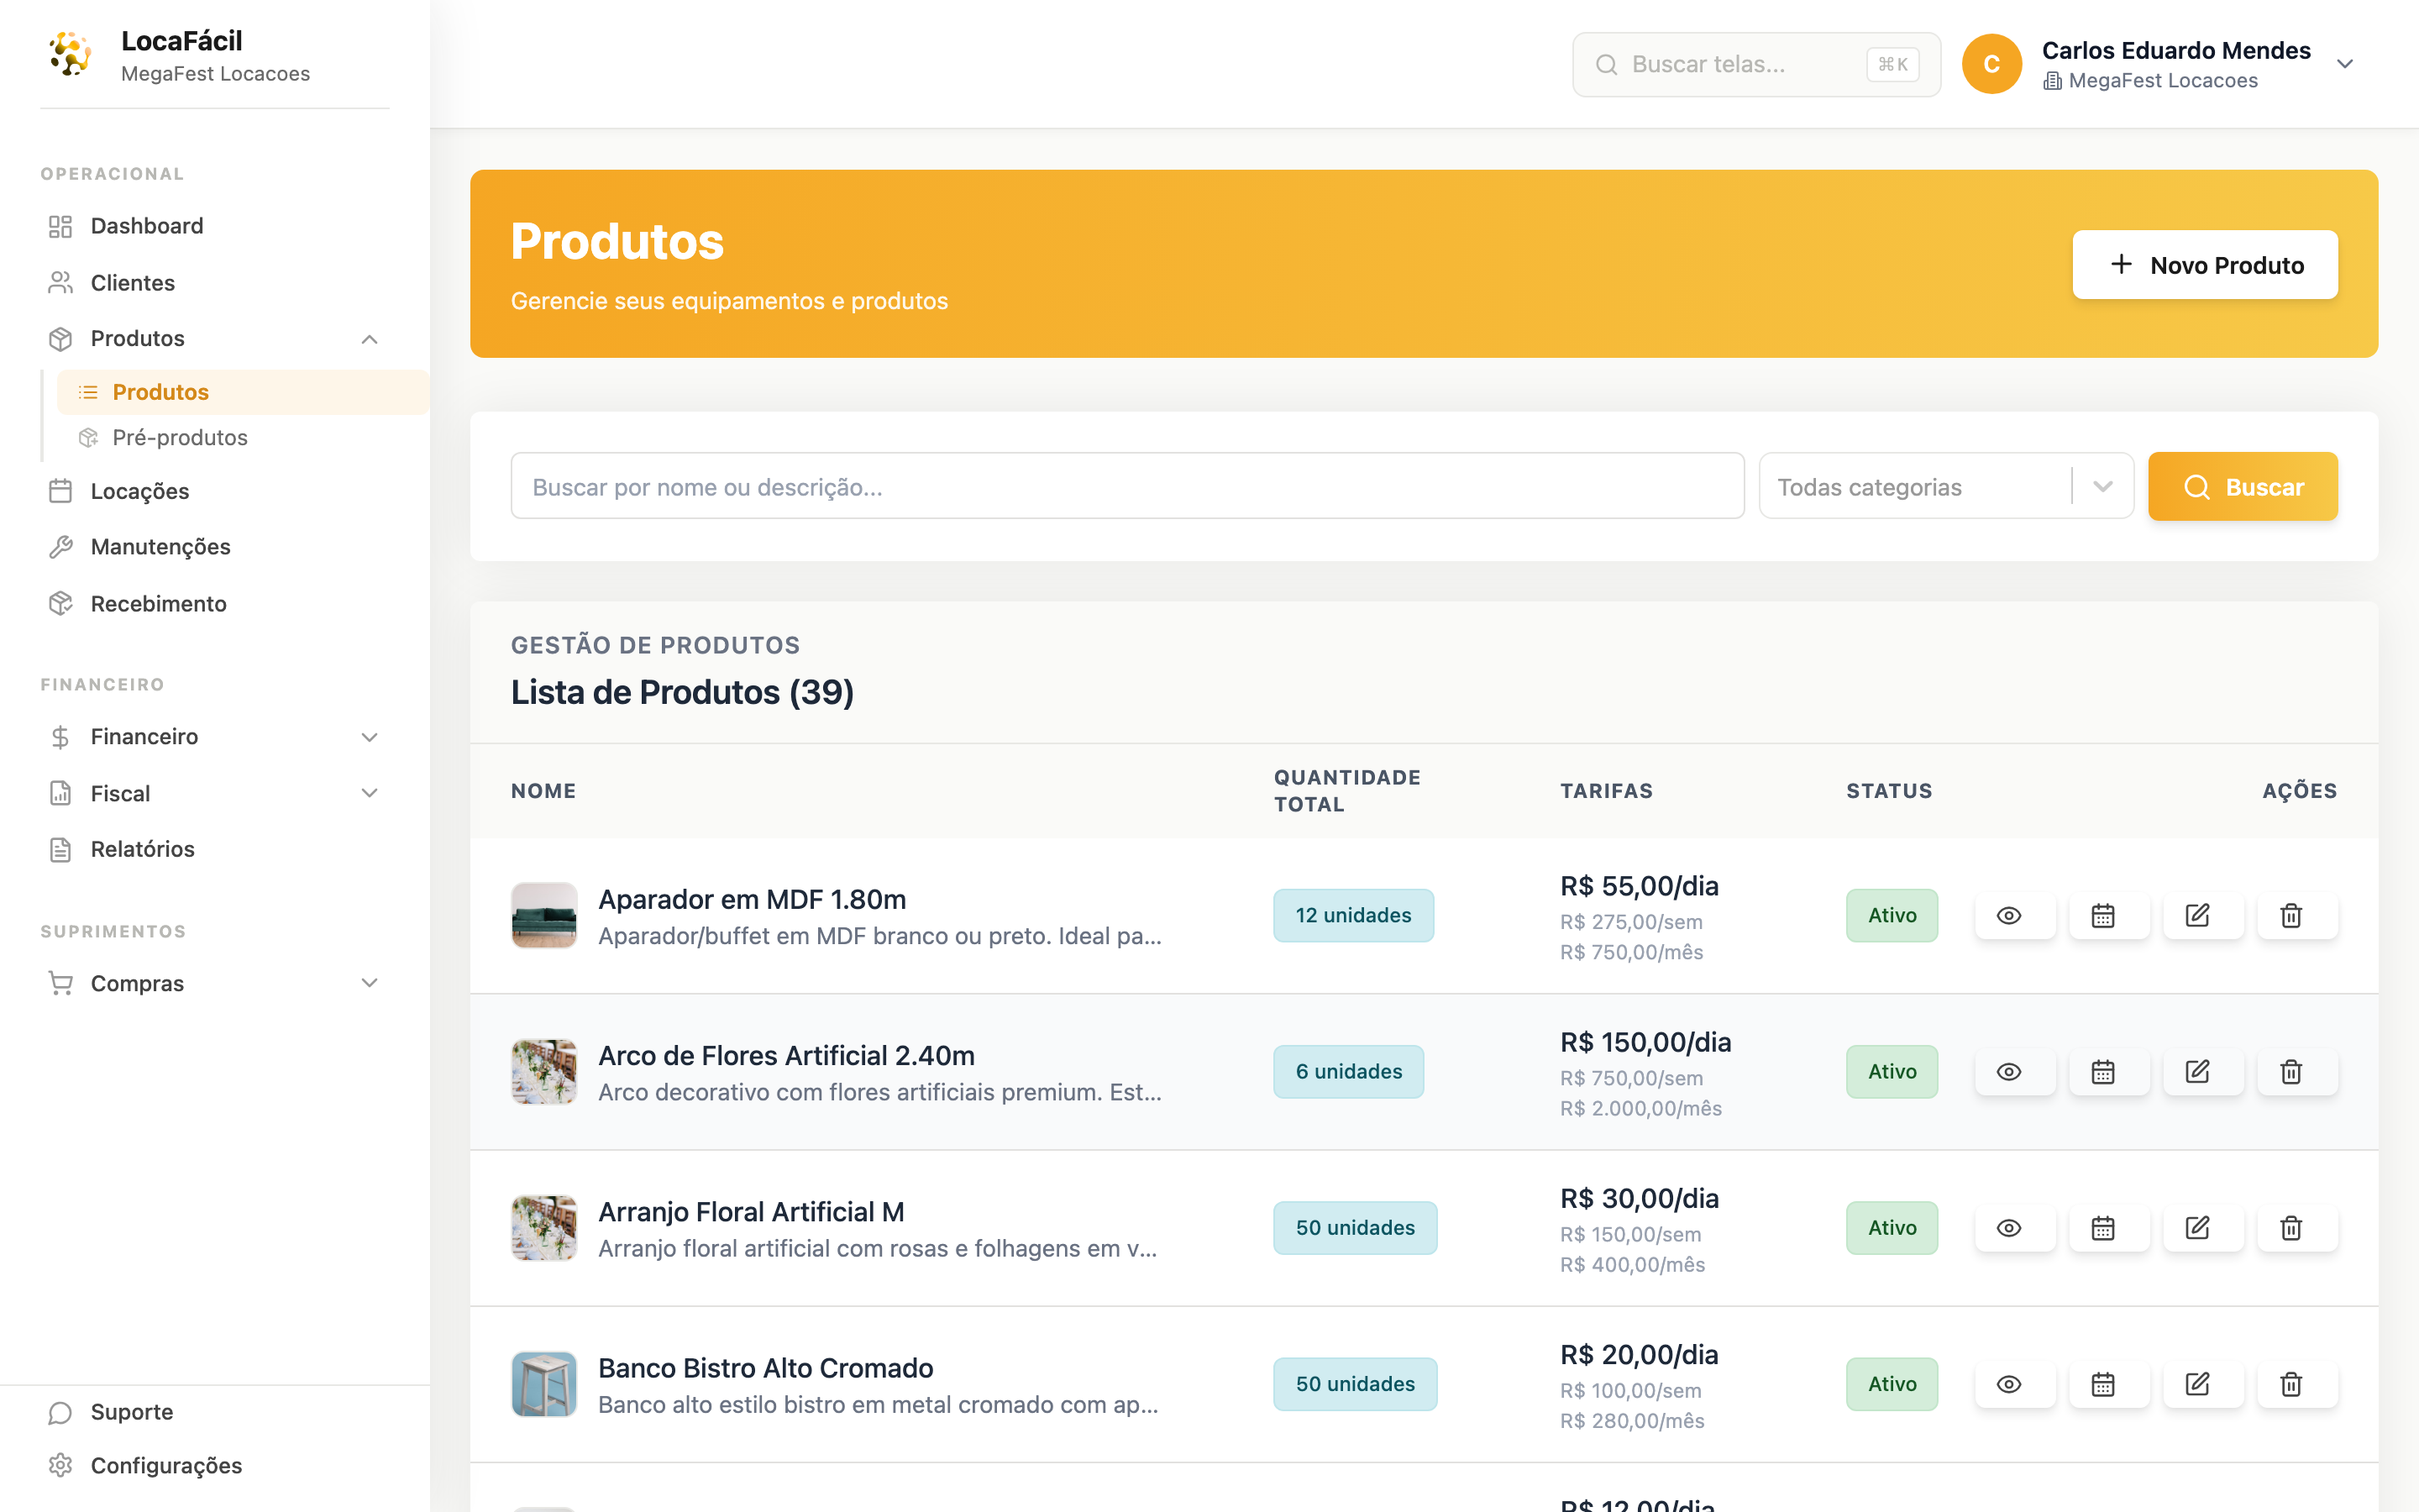Image resolution: width=2419 pixels, height=1512 pixels.
Task: Click the Ativo status of Aparador row
Action: click(x=1892, y=915)
